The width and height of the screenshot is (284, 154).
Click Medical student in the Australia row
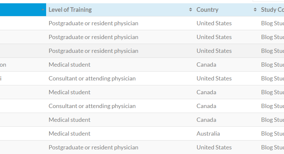[x=70, y=134]
